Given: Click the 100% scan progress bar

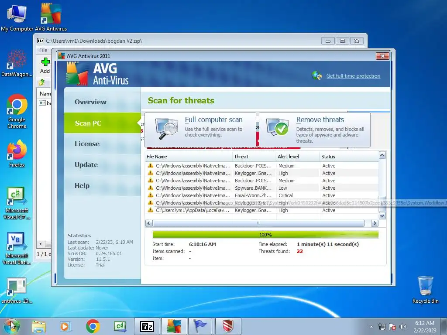Looking at the screenshot, I should pos(265,235).
